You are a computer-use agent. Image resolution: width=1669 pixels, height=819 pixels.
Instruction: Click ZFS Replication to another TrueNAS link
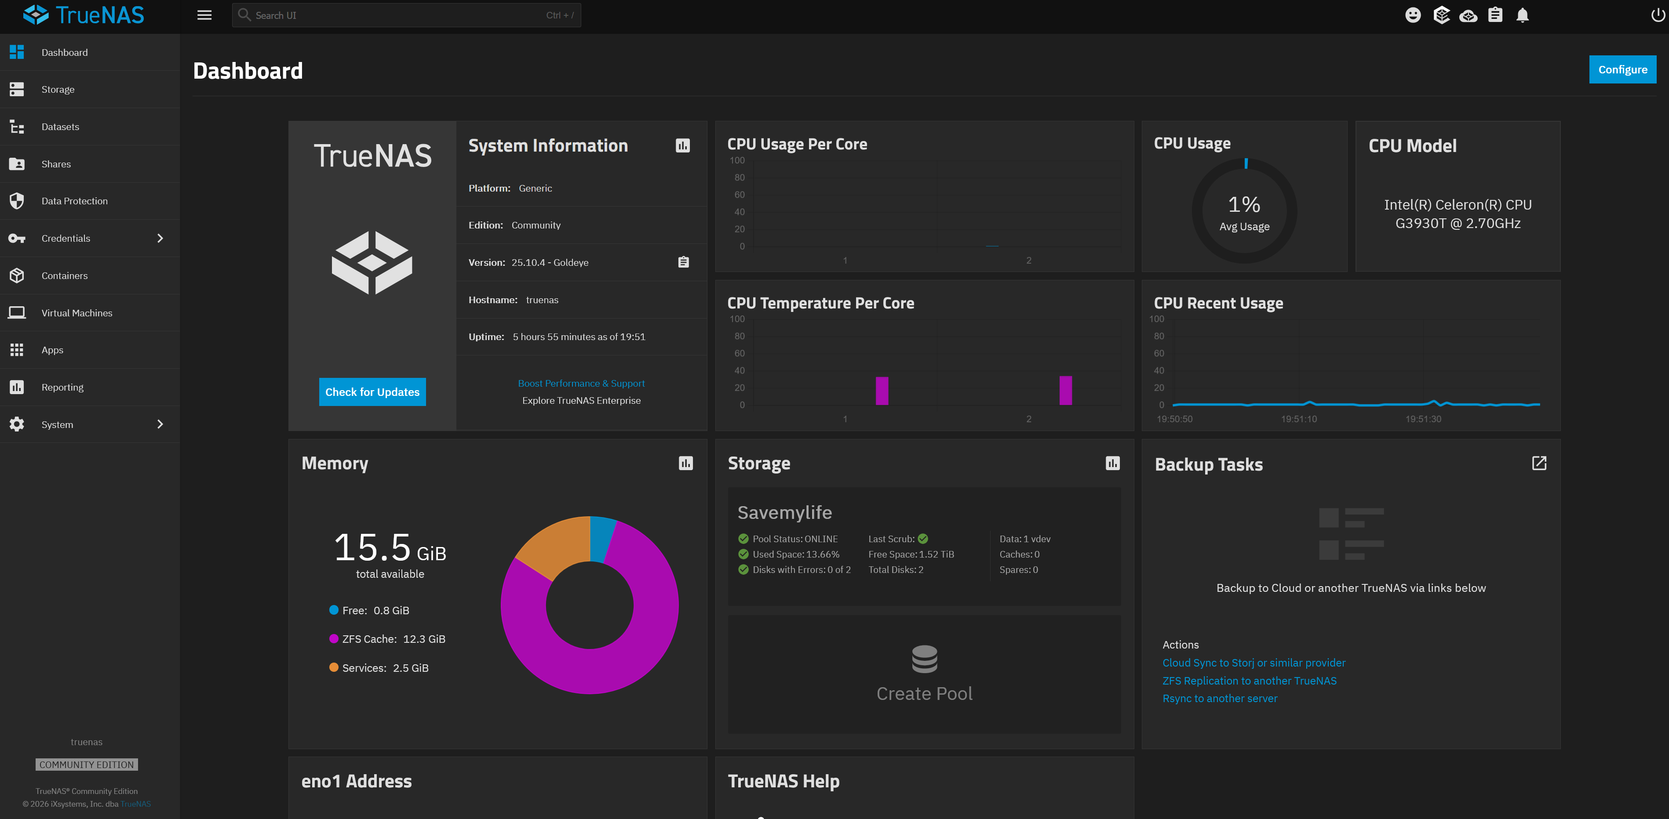click(1249, 681)
